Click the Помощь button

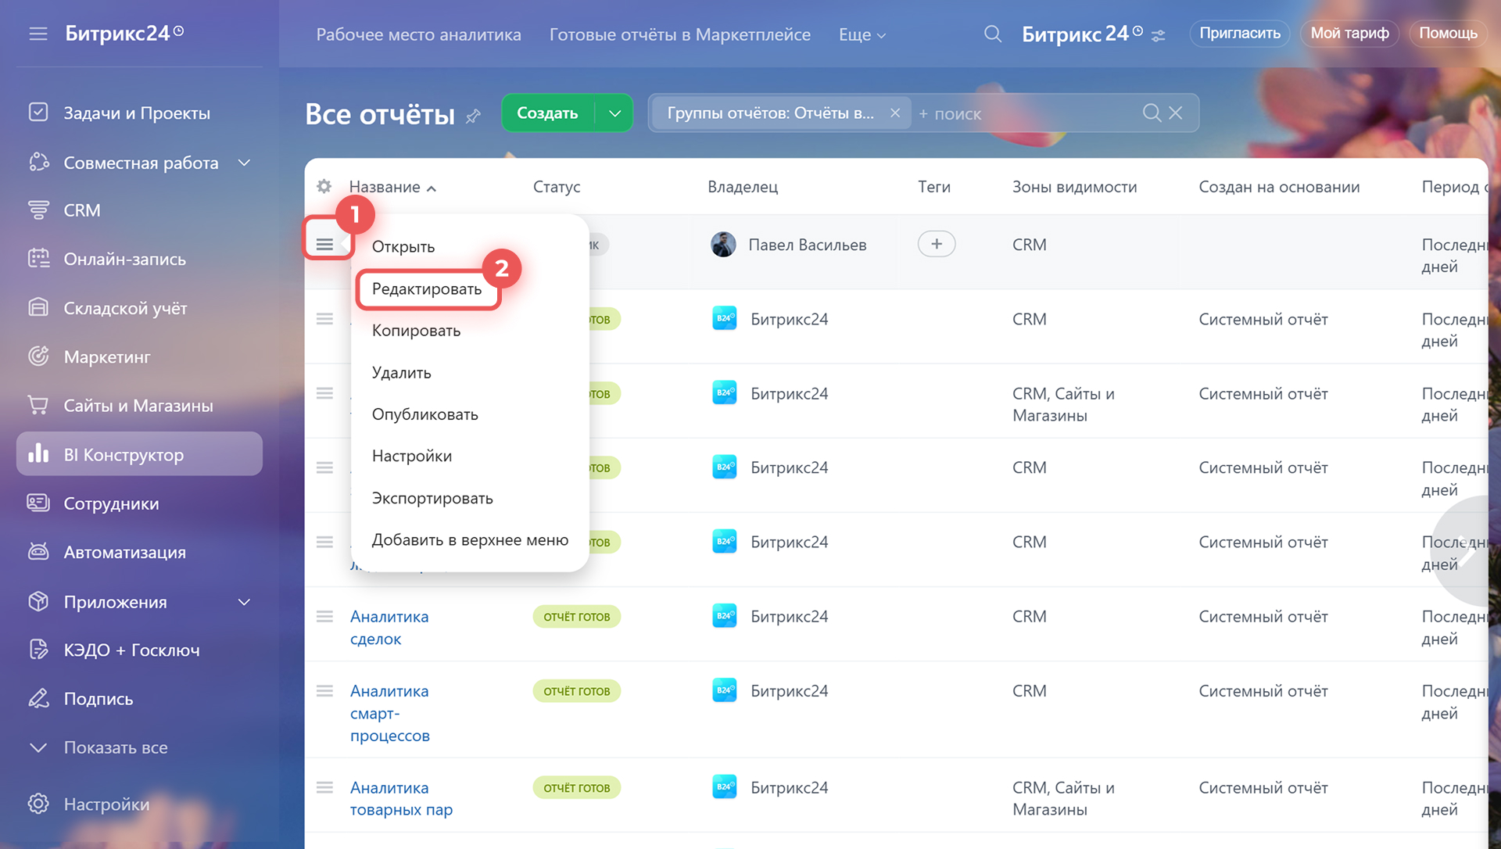point(1448,33)
